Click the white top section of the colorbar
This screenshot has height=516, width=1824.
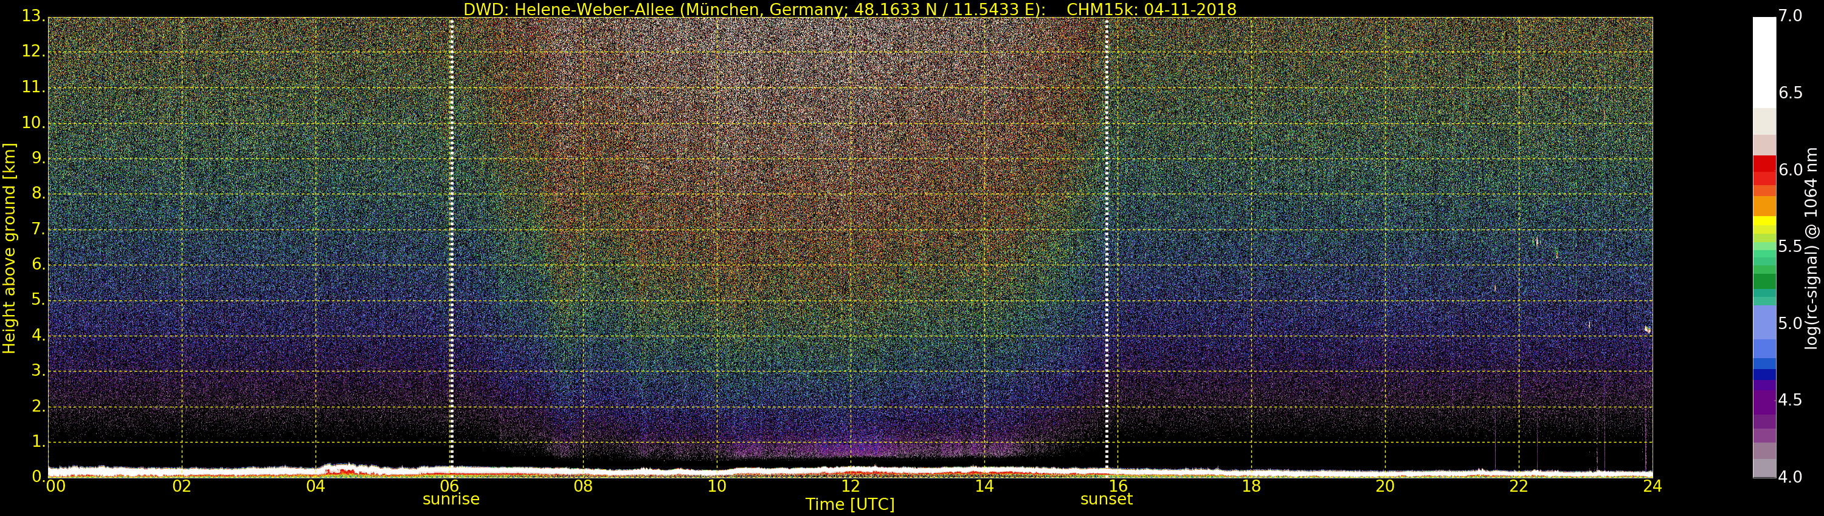pos(1764,60)
